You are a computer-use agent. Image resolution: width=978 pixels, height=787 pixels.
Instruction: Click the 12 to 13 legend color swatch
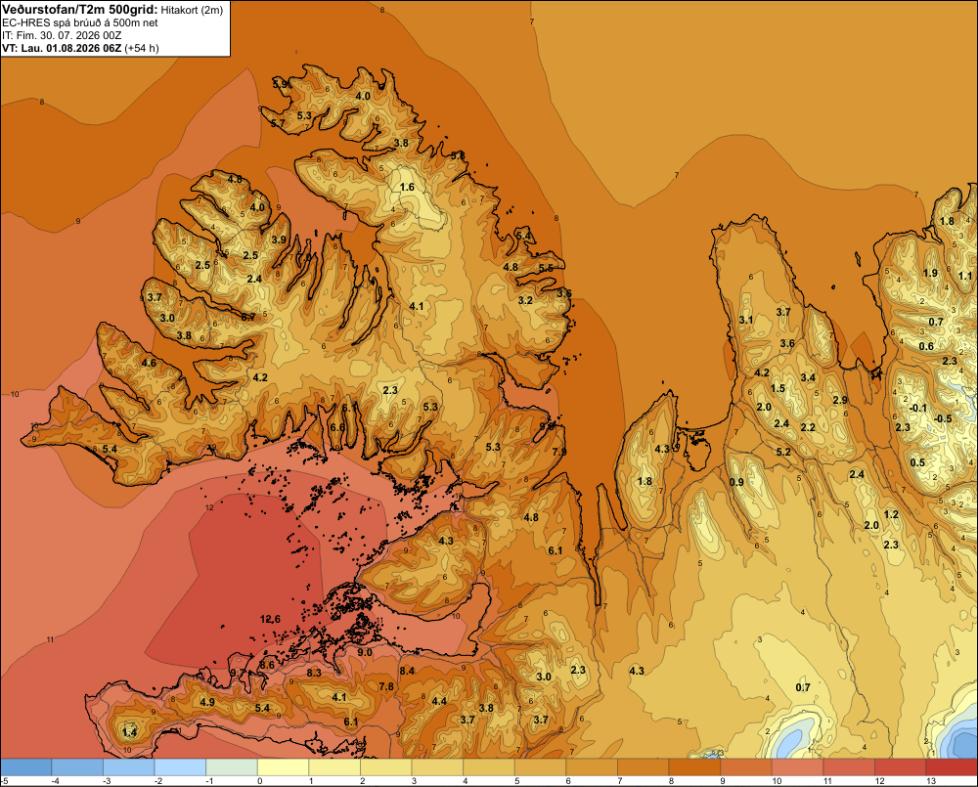point(900,766)
